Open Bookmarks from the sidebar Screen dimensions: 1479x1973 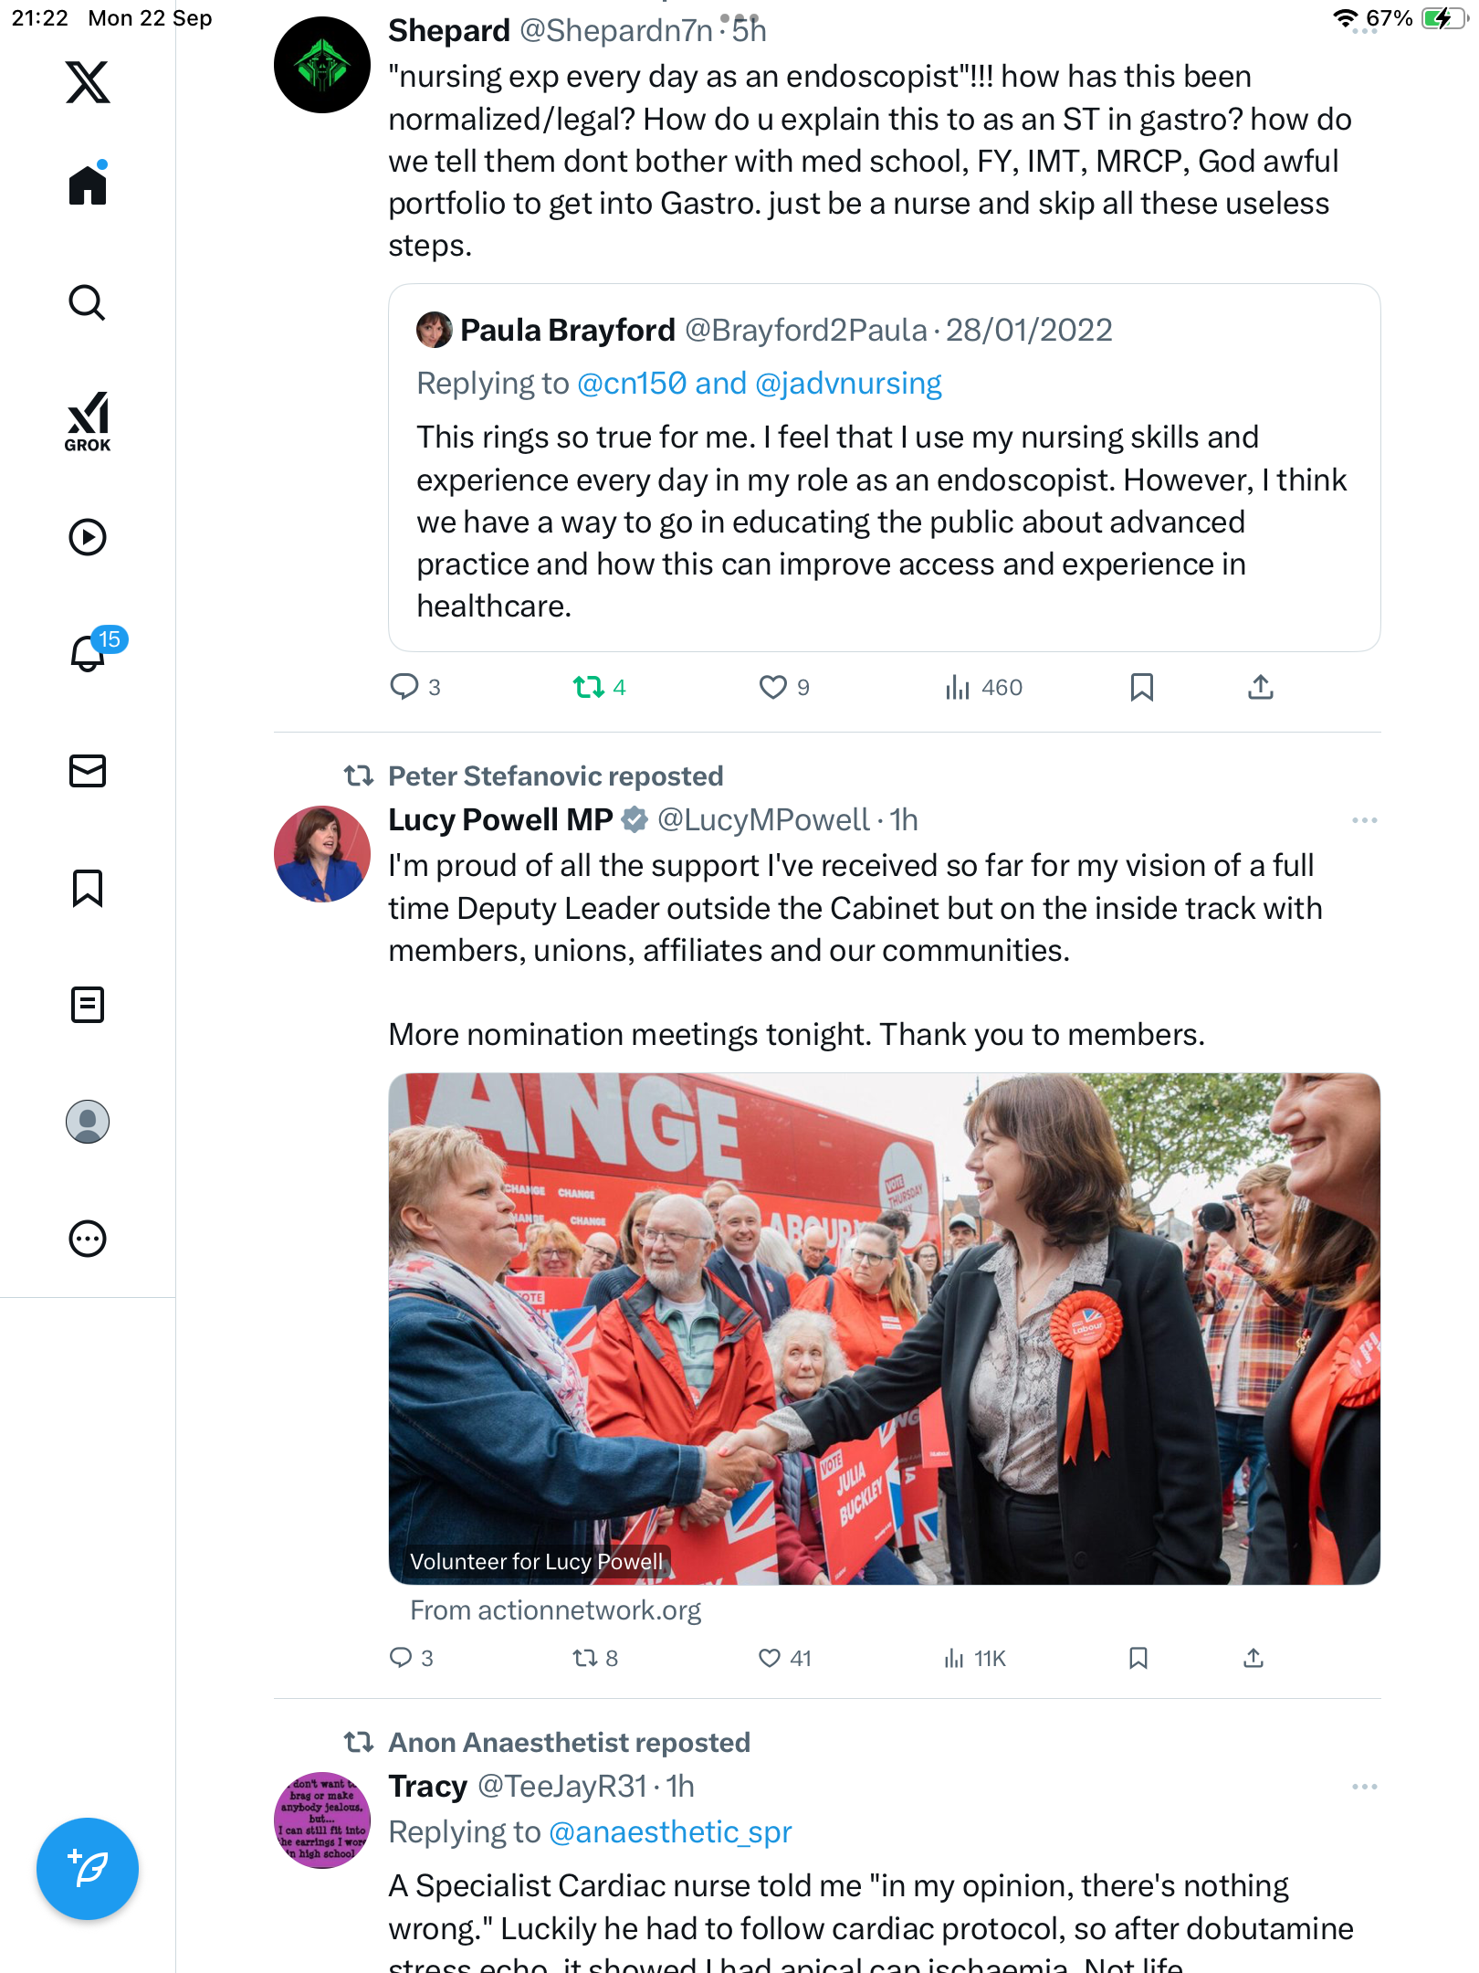coord(88,888)
